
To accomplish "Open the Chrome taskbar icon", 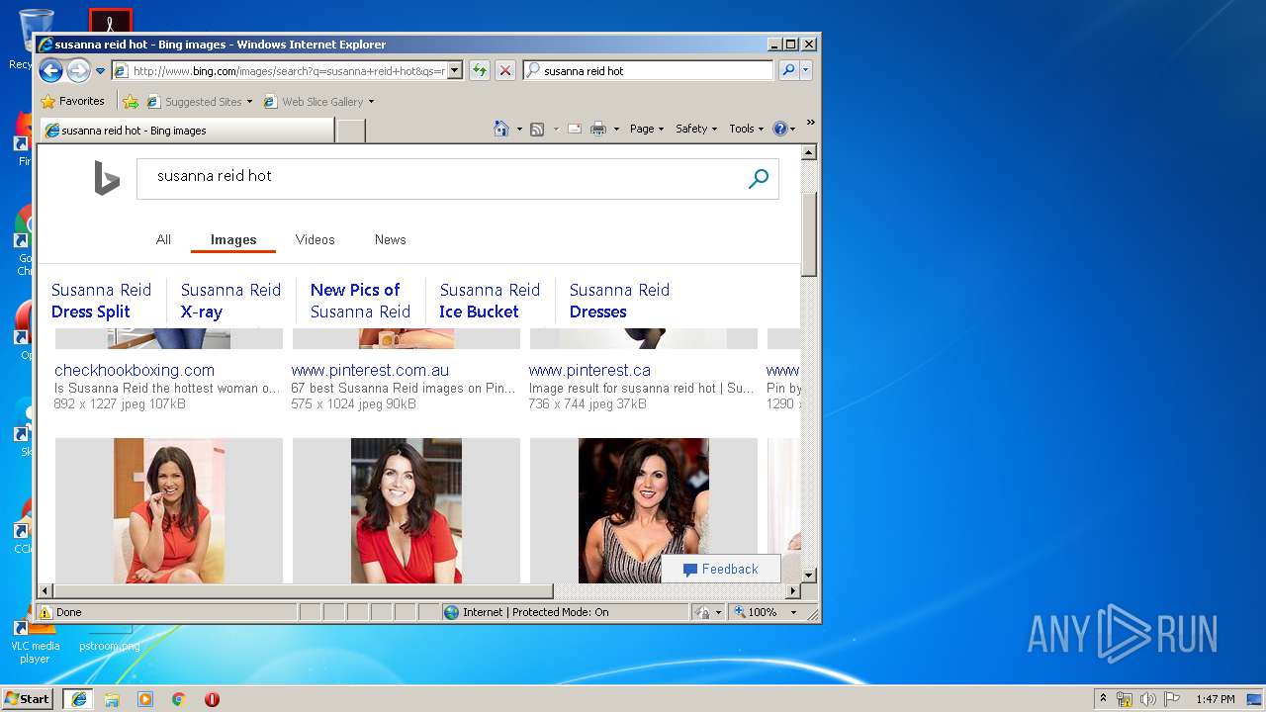I will click(179, 698).
